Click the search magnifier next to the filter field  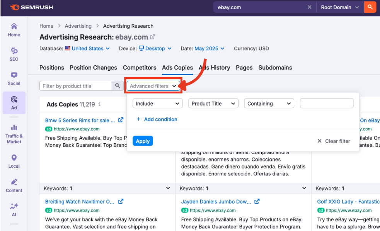(118, 86)
